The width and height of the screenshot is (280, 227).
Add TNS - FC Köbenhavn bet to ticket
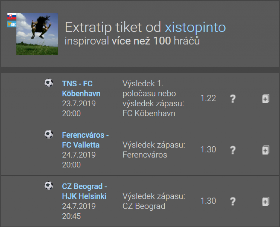tap(266, 99)
